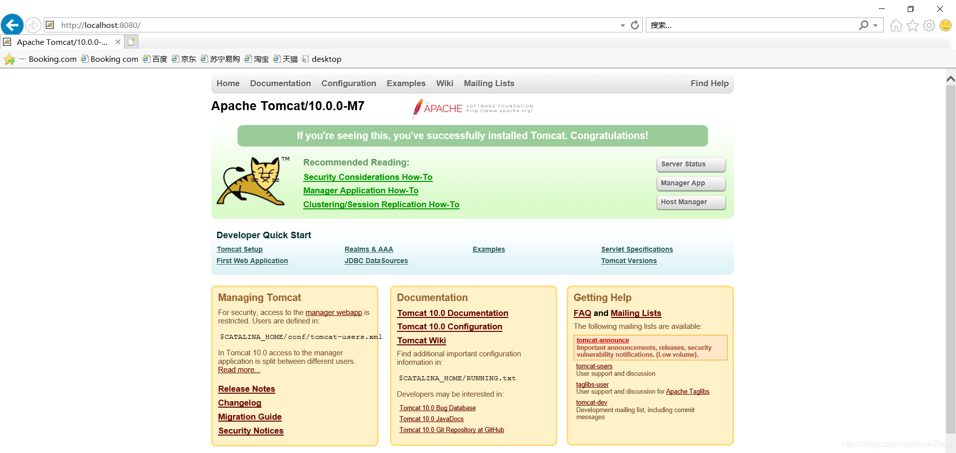The width and height of the screenshot is (956, 453).
Task: Select the nav bar Examples item
Action: pyautogui.click(x=406, y=83)
